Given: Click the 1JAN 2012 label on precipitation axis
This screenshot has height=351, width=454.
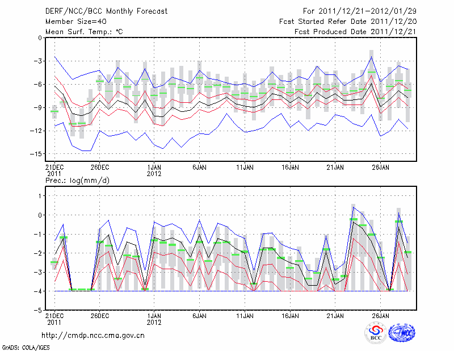Looking at the screenshot, I should pyautogui.click(x=154, y=319).
